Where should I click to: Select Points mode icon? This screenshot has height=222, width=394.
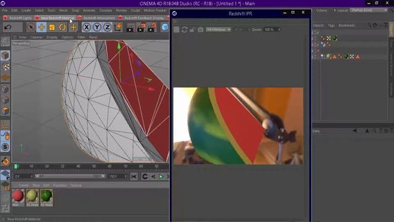5,89
